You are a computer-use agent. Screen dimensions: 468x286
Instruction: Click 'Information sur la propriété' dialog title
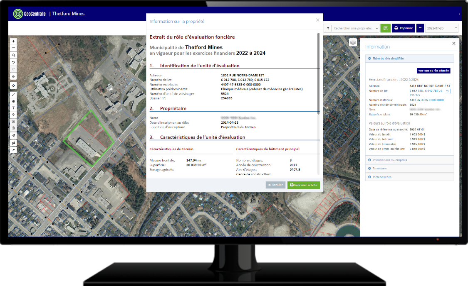pos(177,22)
